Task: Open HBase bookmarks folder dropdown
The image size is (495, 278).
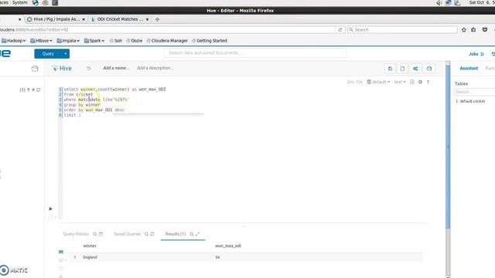Action: tap(41, 41)
